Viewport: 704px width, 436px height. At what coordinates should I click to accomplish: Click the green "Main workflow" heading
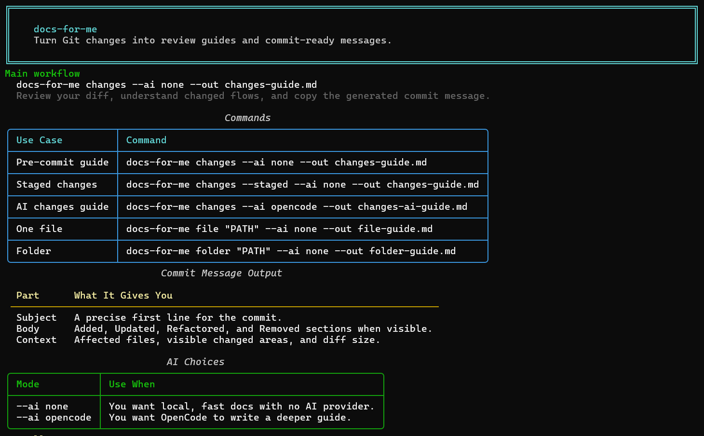(x=42, y=74)
